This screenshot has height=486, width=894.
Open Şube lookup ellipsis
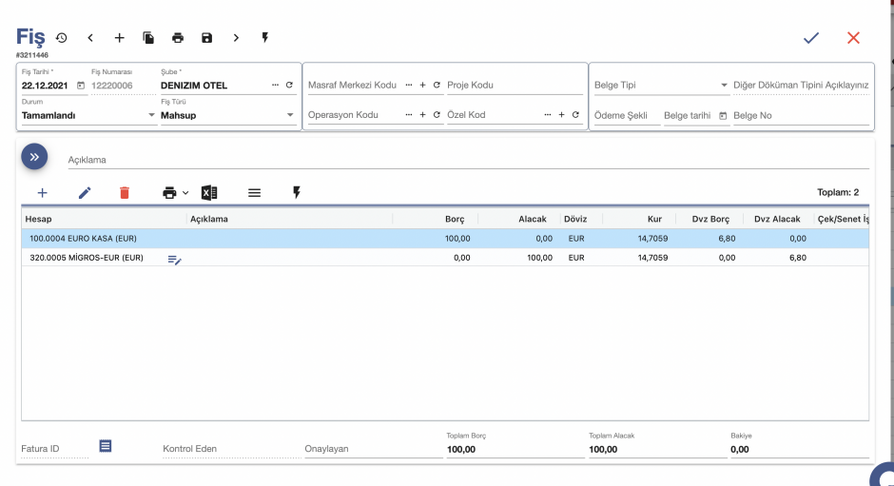point(276,85)
